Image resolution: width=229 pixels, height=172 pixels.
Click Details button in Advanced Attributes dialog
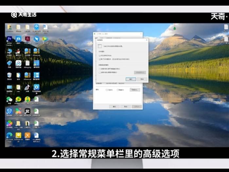coord(140,72)
